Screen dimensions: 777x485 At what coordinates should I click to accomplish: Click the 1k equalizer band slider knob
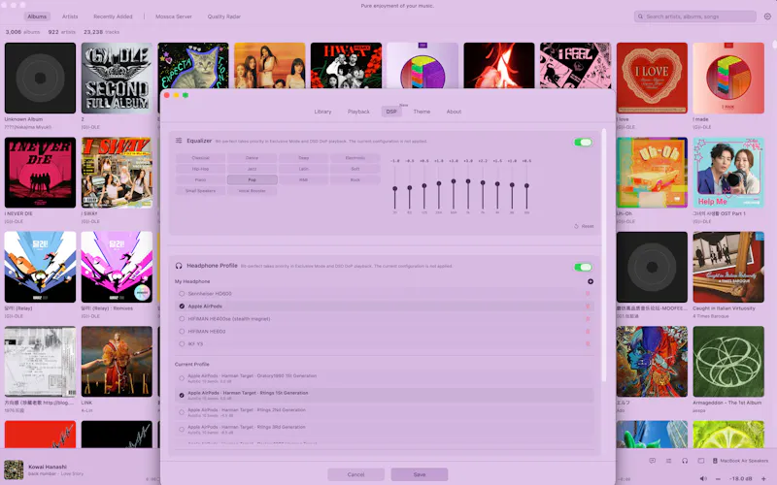pyautogui.click(x=468, y=181)
